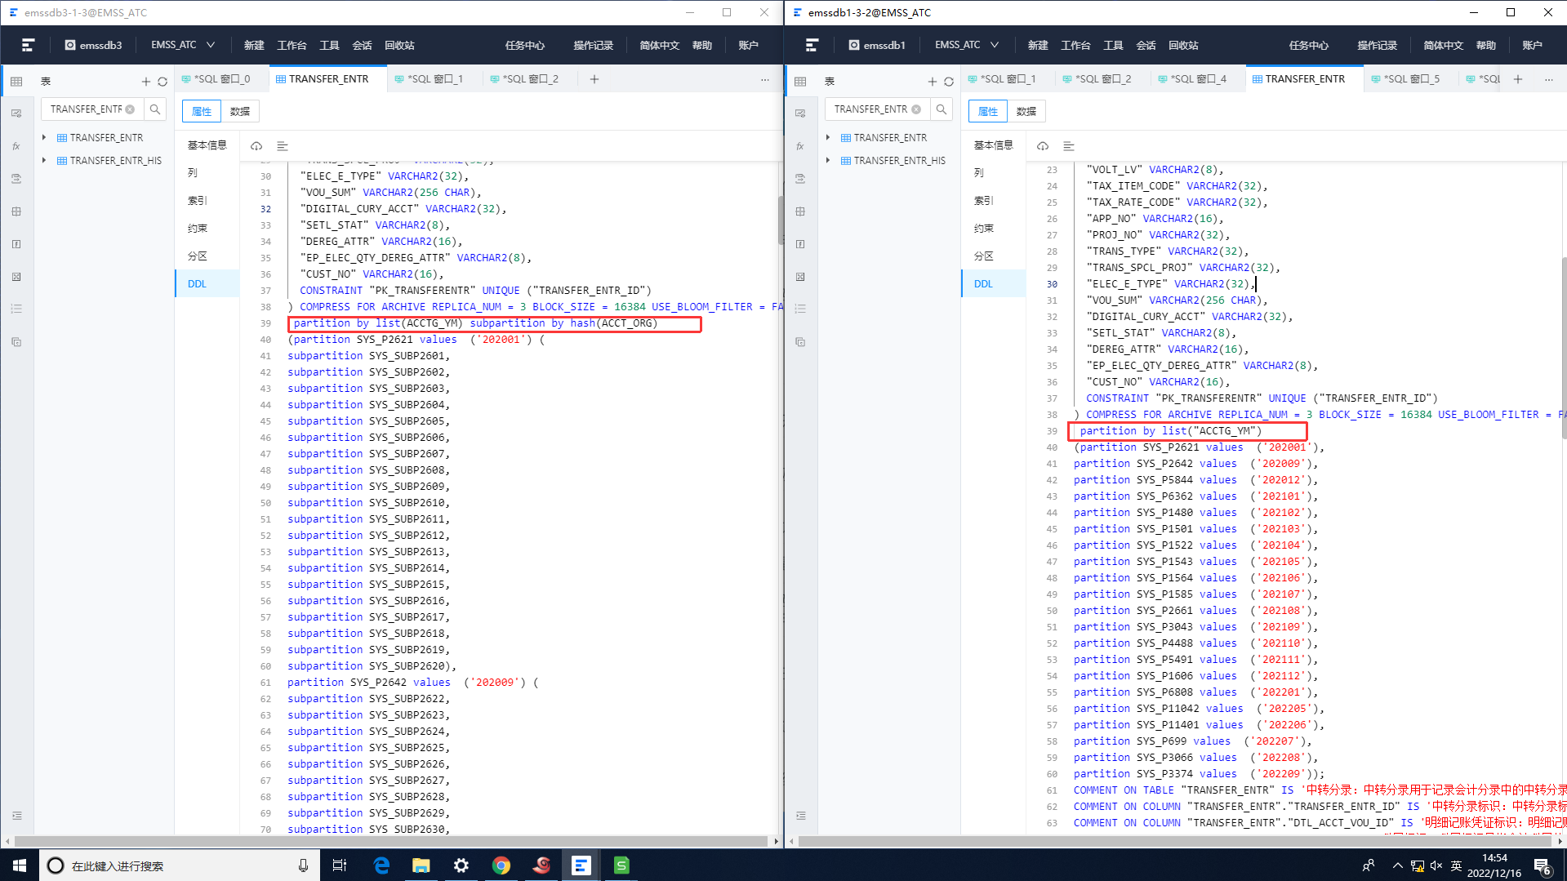Open Chrome from the taskbar
1567x881 pixels.
pos(501,865)
